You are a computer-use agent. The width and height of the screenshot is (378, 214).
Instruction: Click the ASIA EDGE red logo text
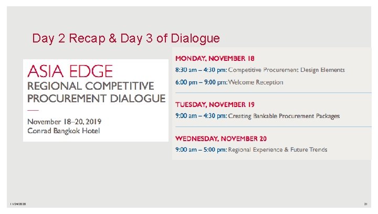[x=70, y=71]
